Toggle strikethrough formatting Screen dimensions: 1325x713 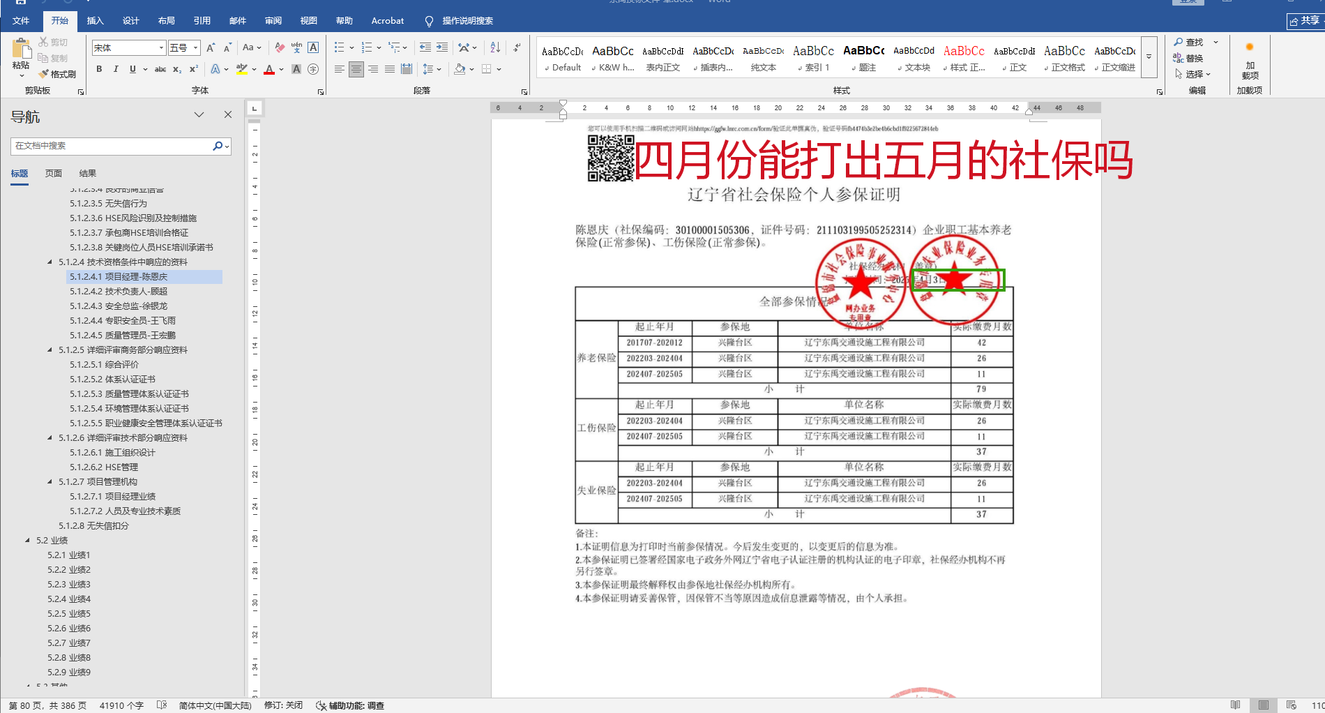pos(160,69)
